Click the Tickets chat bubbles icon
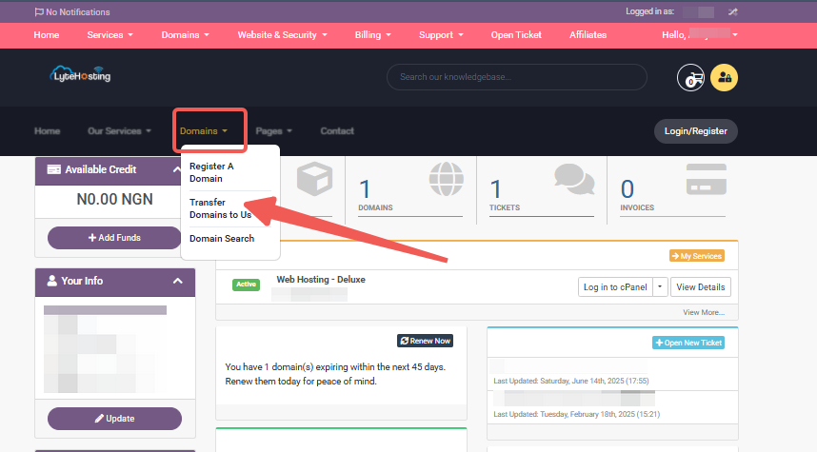Screen dimensions: 817x452 pyautogui.click(x=574, y=179)
